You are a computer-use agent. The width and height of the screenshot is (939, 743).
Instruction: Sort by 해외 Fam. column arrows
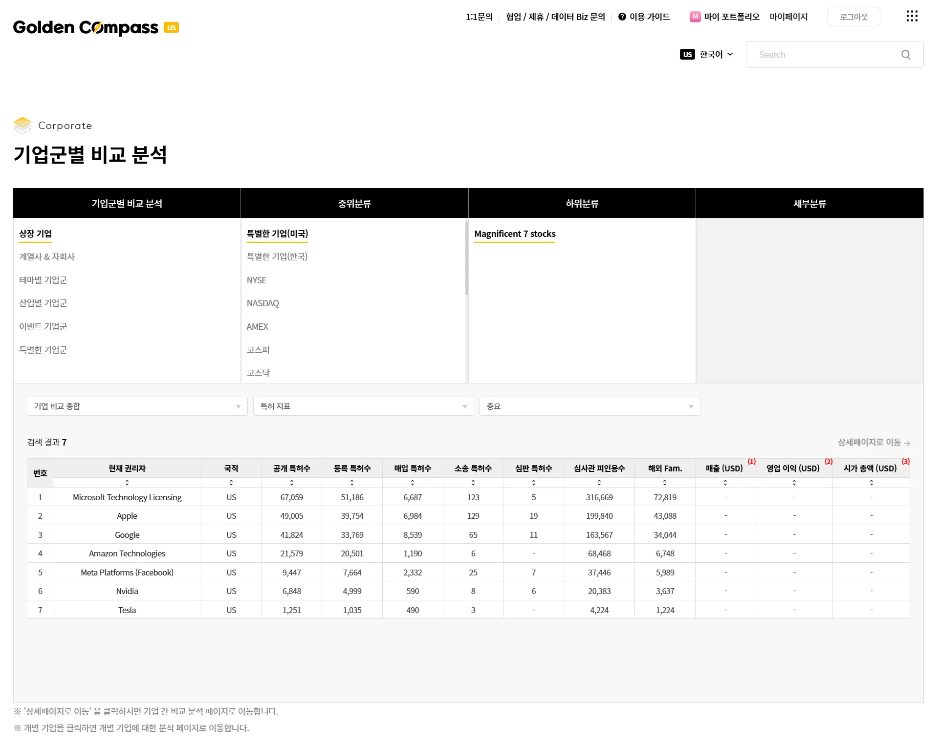point(665,483)
